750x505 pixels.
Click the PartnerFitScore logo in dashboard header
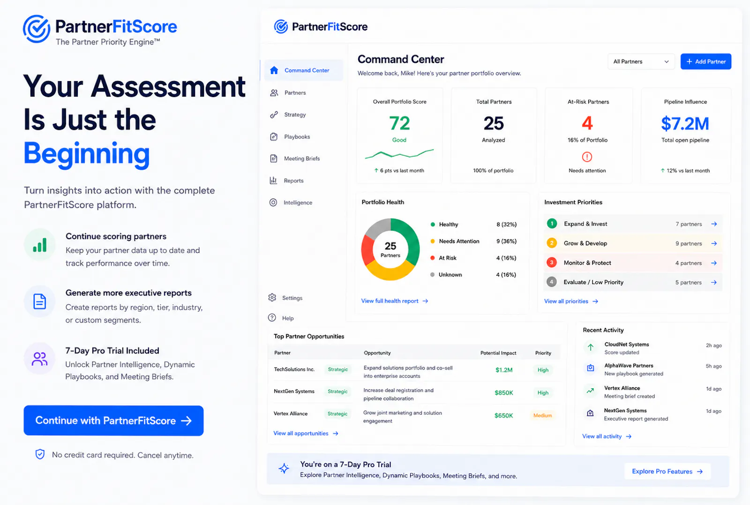(x=321, y=27)
